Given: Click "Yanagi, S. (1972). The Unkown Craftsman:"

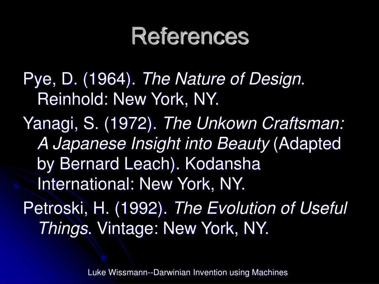Looking at the screenshot, I should click(x=184, y=124).
